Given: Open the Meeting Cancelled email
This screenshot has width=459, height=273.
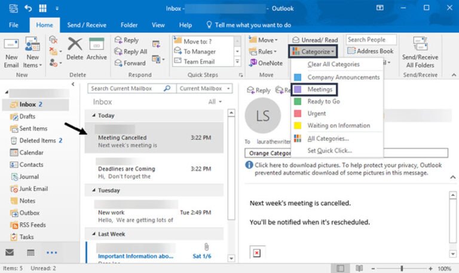Looking at the screenshot, I should click(x=154, y=138).
